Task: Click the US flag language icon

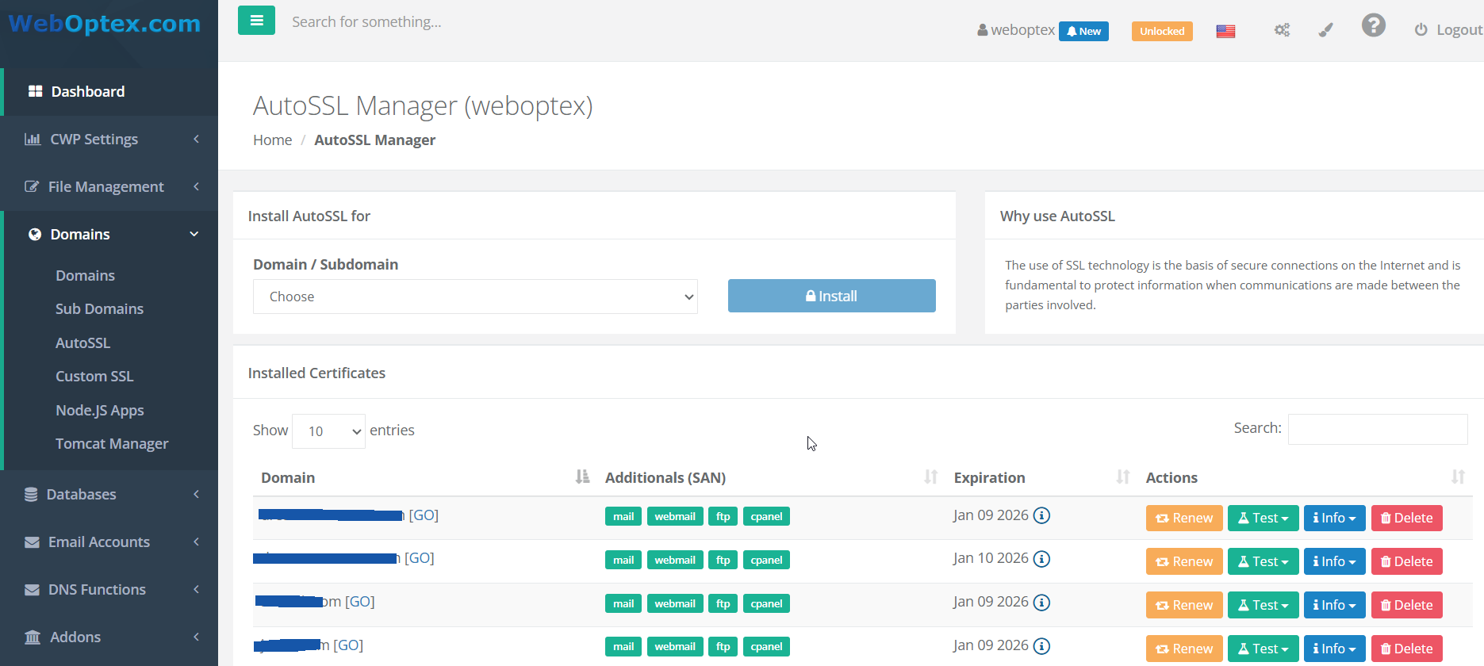Action: 1225,31
